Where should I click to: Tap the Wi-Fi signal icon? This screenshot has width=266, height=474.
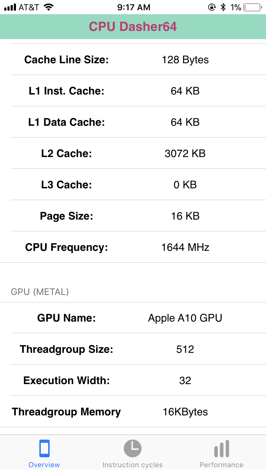pyautogui.click(x=49, y=7)
